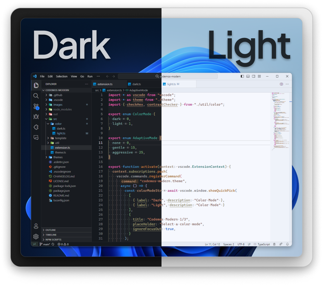Click the customize layout icon
The height and width of the screenshot is (287, 323).
point(259,76)
